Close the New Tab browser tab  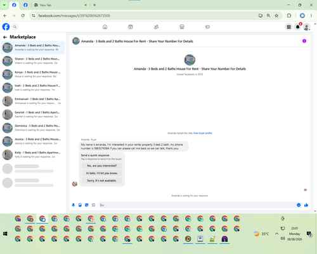pyautogui.click(x=86, y=5)
